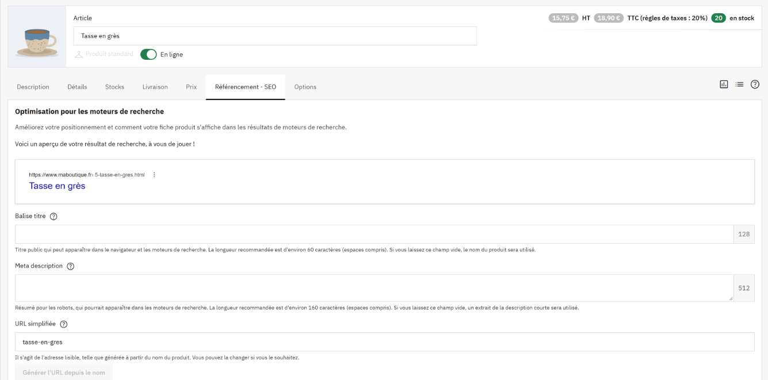Open the Détails tab
This screenshot has width=768, height=380.
tap(77, 87)
